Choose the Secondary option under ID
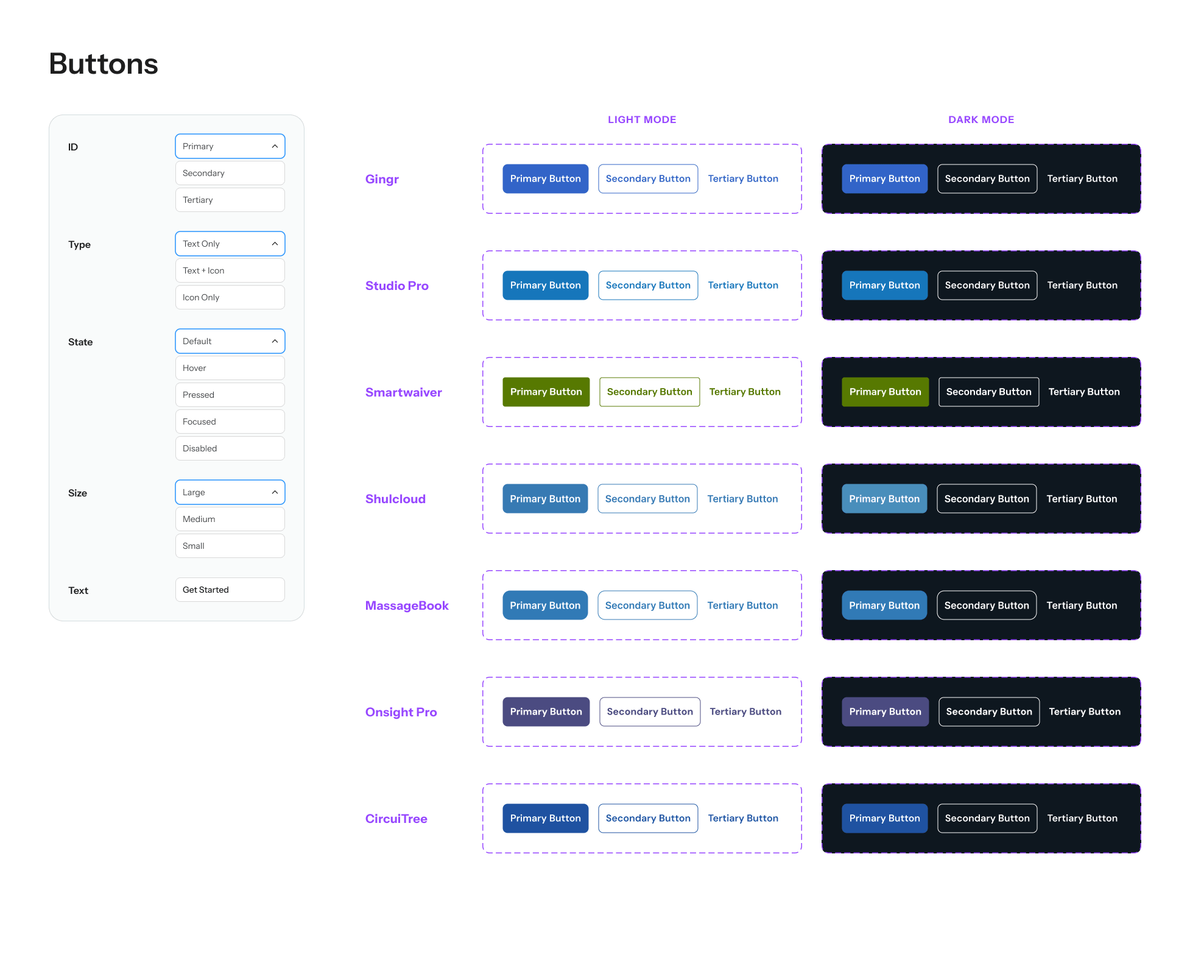This screenshot has height=960, width=1190. pos(230,173)
